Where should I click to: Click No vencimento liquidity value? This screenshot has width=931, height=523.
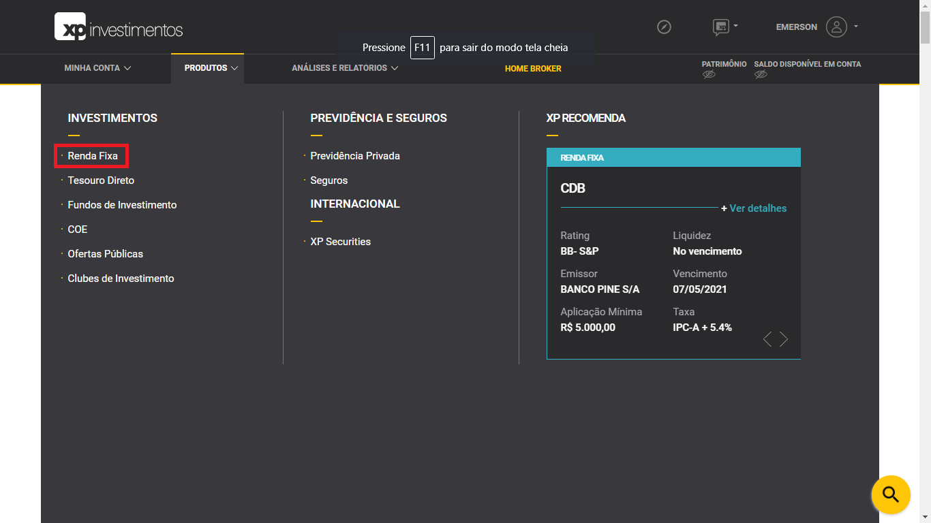click(x=707, y=251)
